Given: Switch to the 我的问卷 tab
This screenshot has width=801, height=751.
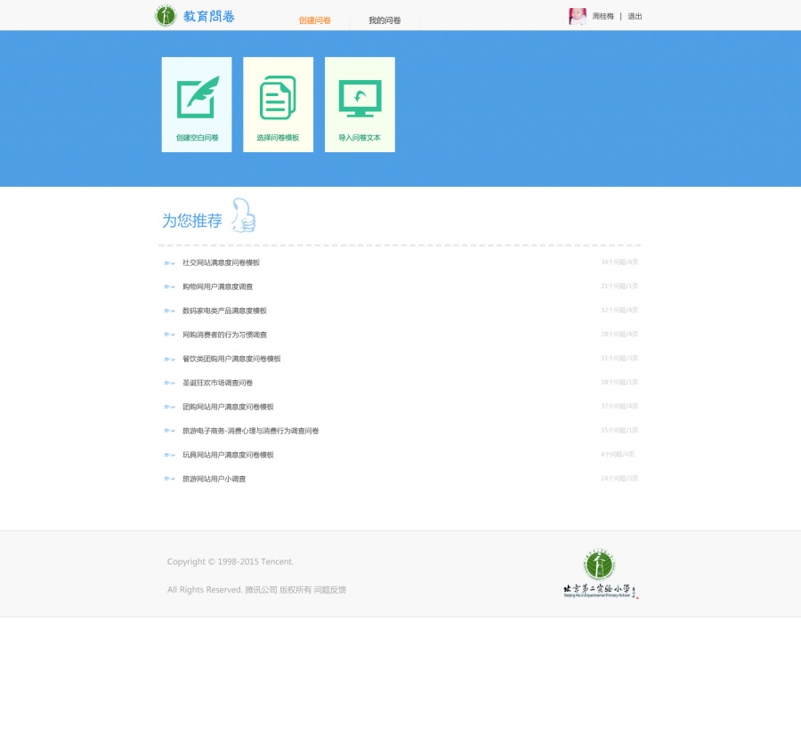Looking at the screenshot, I should point(384,20).
